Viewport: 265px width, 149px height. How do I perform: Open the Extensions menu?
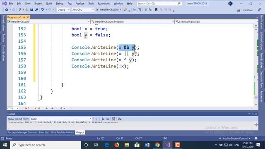pyautogui.click(x=104, y=3)
